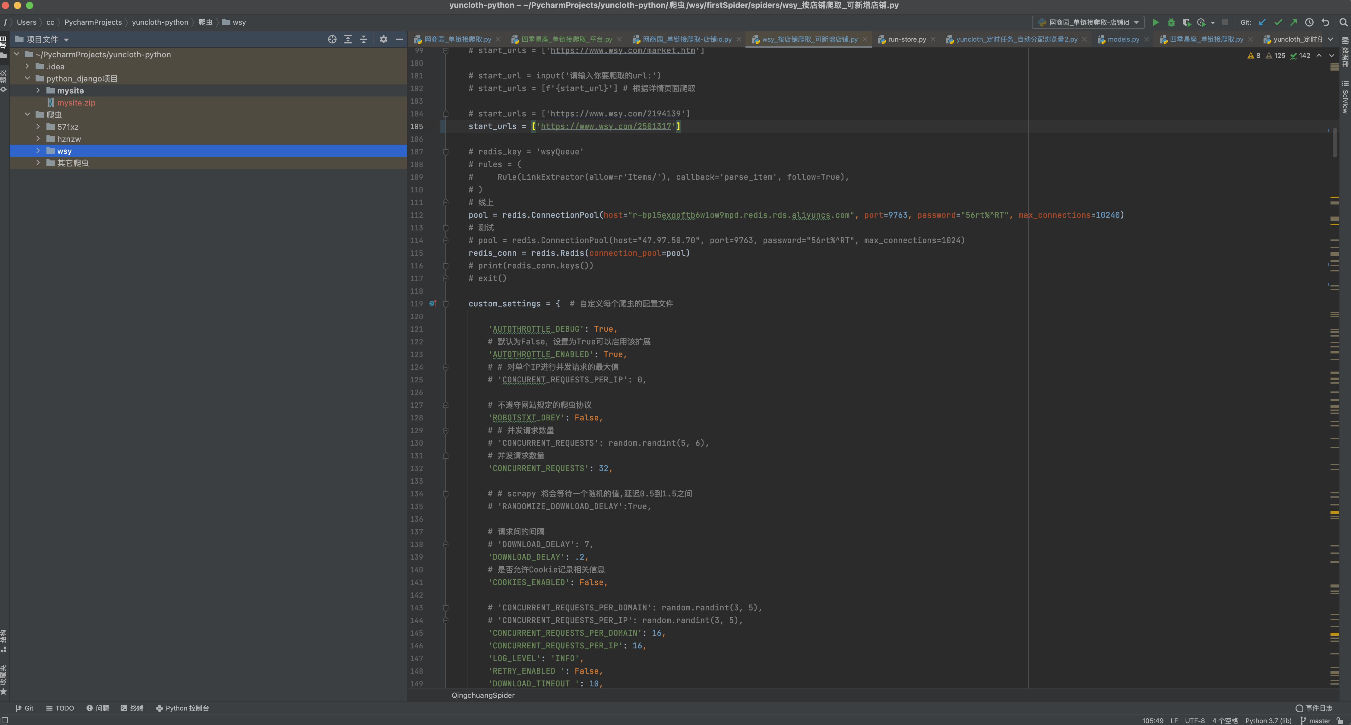This screenshot has width=1351, height=725.
Task: Open the 事件日志 event log
Action: click(x=1314, y=708)
